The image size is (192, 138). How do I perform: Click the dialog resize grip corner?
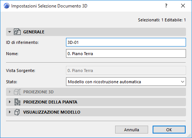(189, 135)
